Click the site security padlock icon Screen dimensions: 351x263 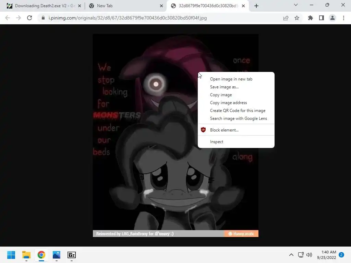click(x=43, y=18)
